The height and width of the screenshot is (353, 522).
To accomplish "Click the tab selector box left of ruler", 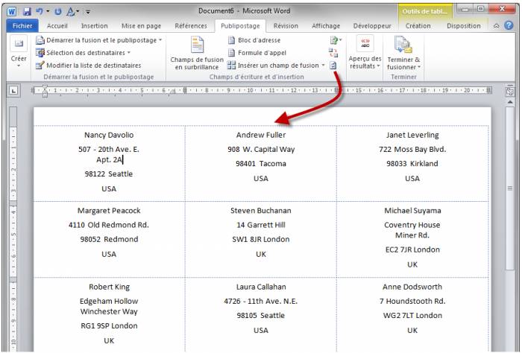I will 13,91.
